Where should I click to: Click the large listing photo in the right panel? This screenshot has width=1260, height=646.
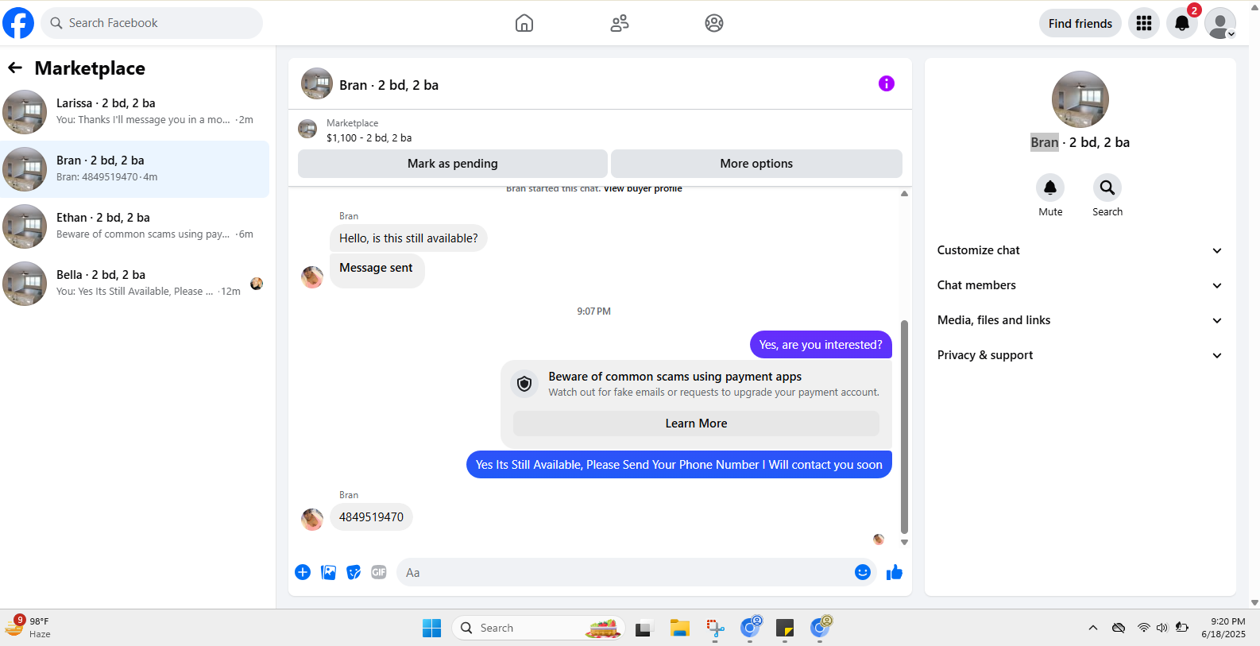(1080, 99)
